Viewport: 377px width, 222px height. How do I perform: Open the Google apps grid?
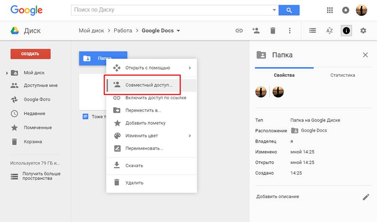(x=330, y=10)
